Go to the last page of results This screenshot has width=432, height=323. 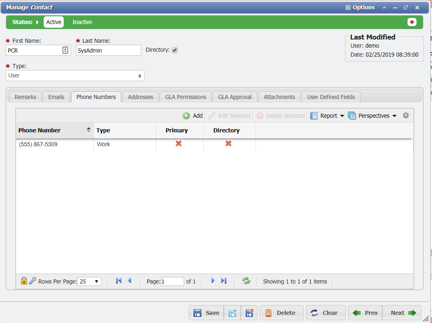tap(224, 281)
